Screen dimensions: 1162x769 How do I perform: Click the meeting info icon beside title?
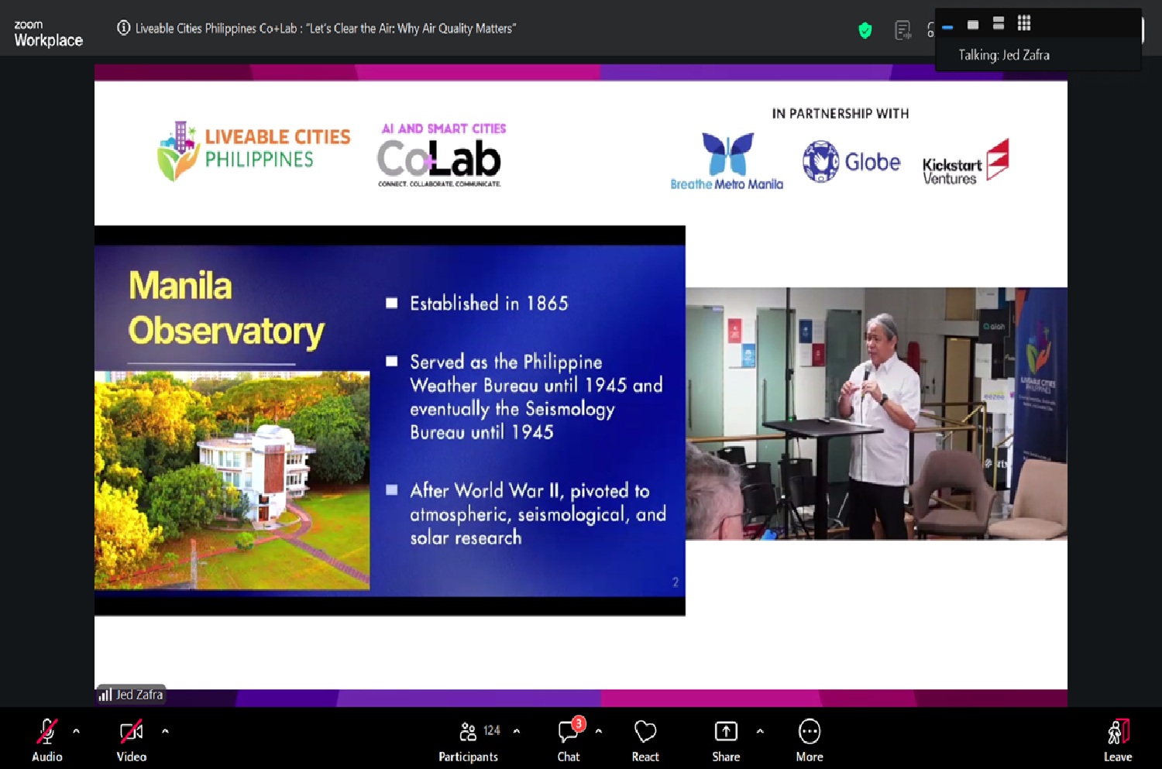pyautogui.click(x=123, y=28)
